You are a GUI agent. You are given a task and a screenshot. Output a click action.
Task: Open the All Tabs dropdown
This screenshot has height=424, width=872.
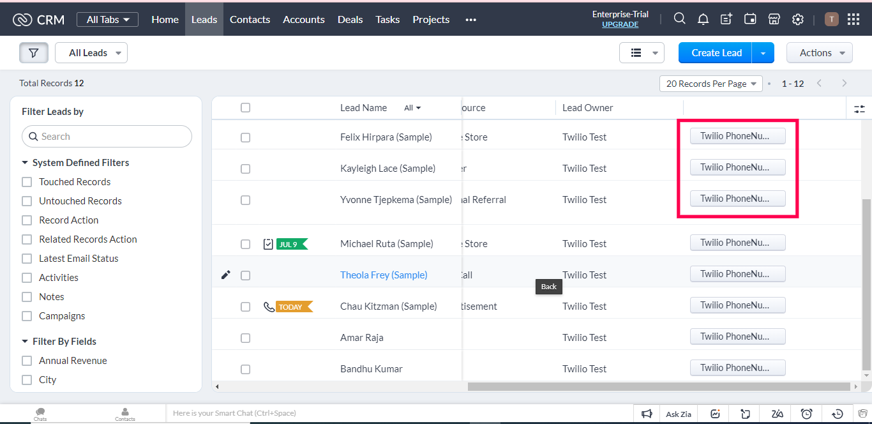pyautogui.click(x=107, y=19)
